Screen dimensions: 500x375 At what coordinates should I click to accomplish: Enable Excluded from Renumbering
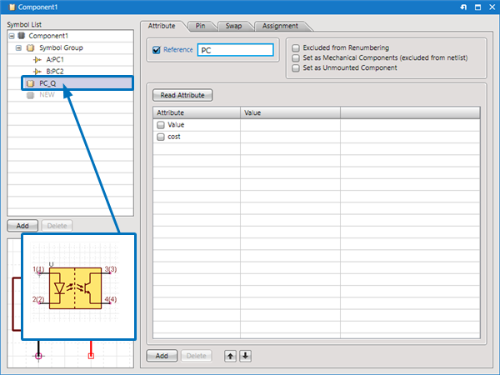point(296,47)
